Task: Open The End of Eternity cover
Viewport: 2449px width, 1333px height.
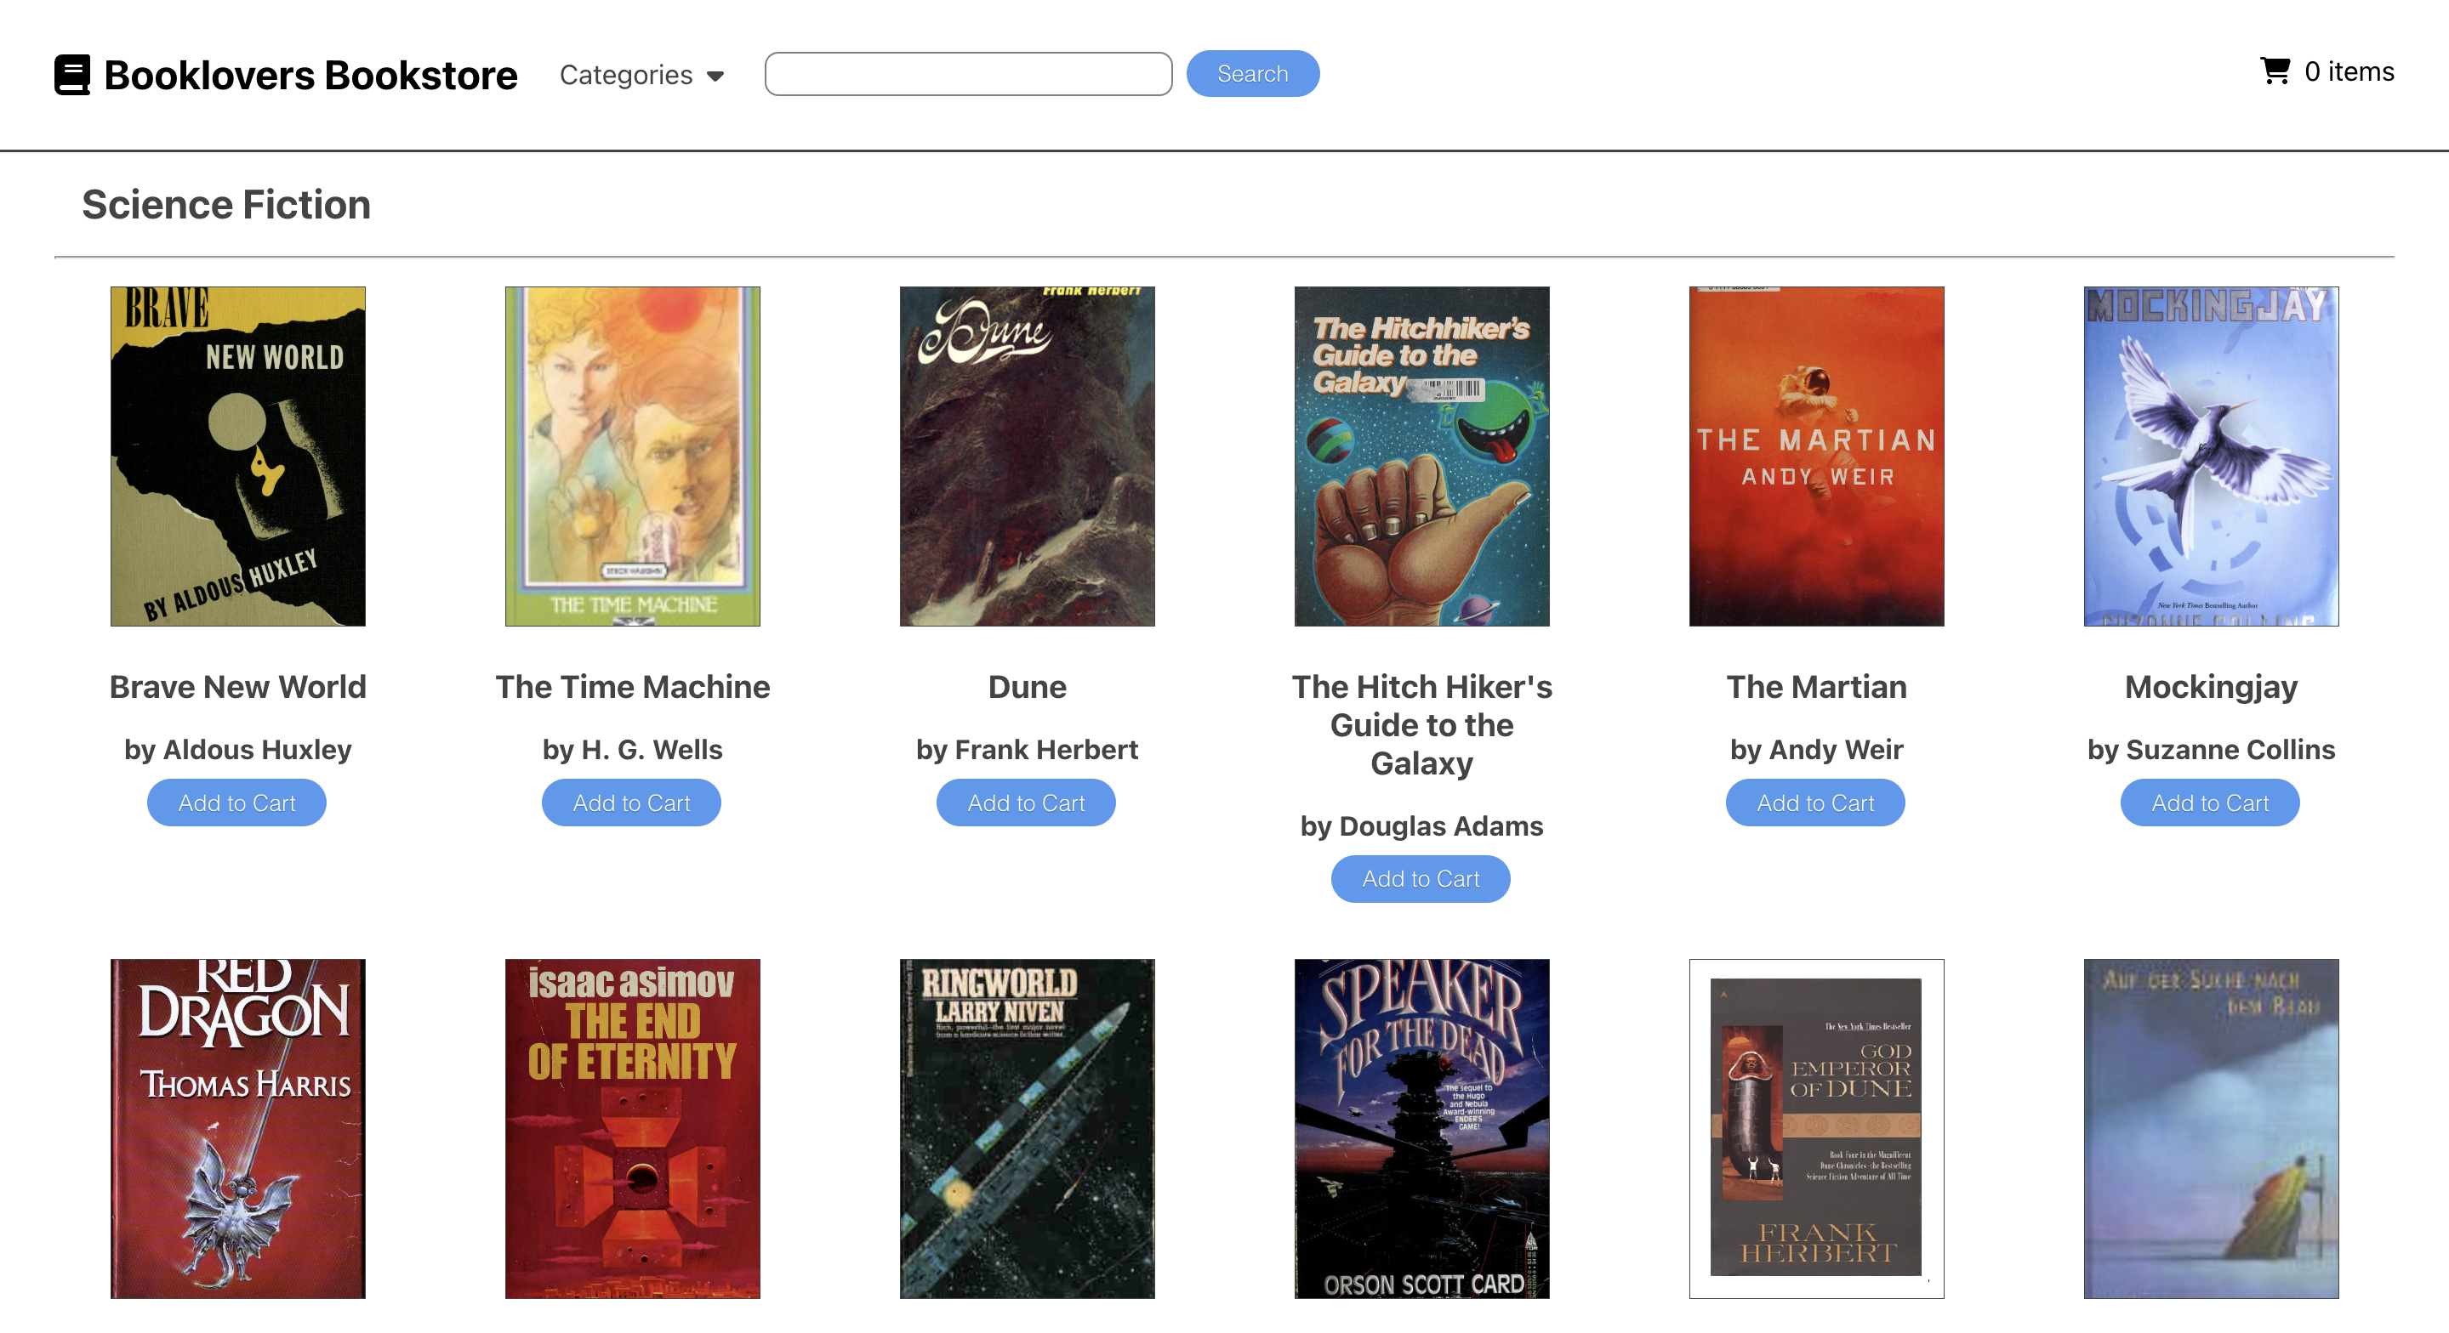Action: tap(632, 1128)
